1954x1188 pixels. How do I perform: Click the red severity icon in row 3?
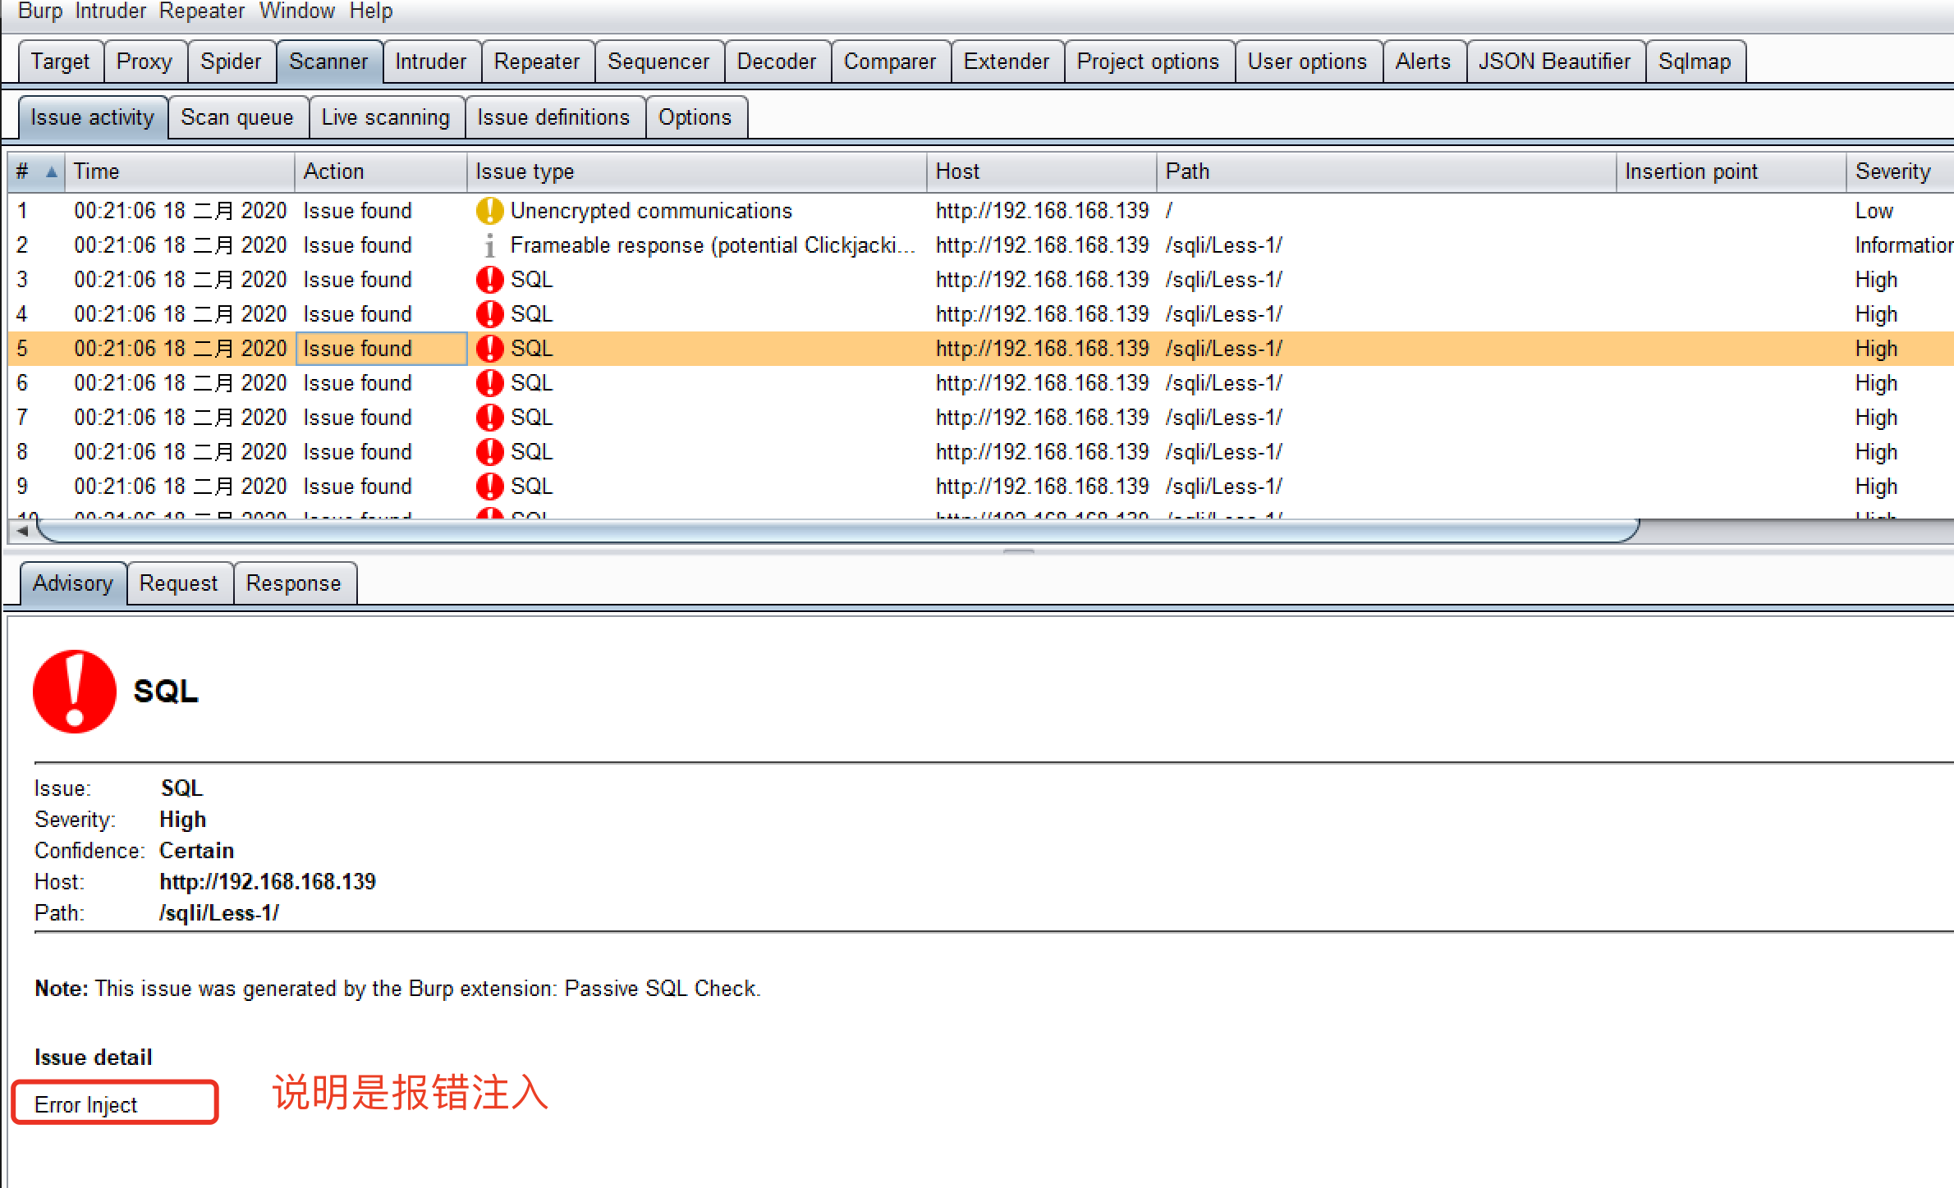point(489,280)
